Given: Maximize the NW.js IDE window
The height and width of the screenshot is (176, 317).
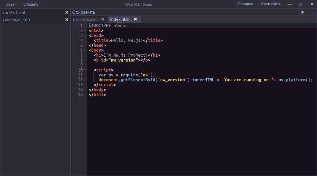Looking at the screenshot, I should [x=301, y=4].
